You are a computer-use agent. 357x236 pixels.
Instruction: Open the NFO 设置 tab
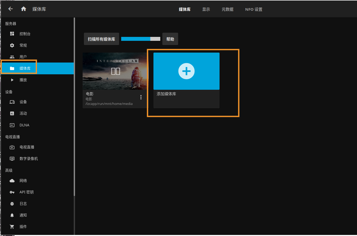(x=254, y=9)
